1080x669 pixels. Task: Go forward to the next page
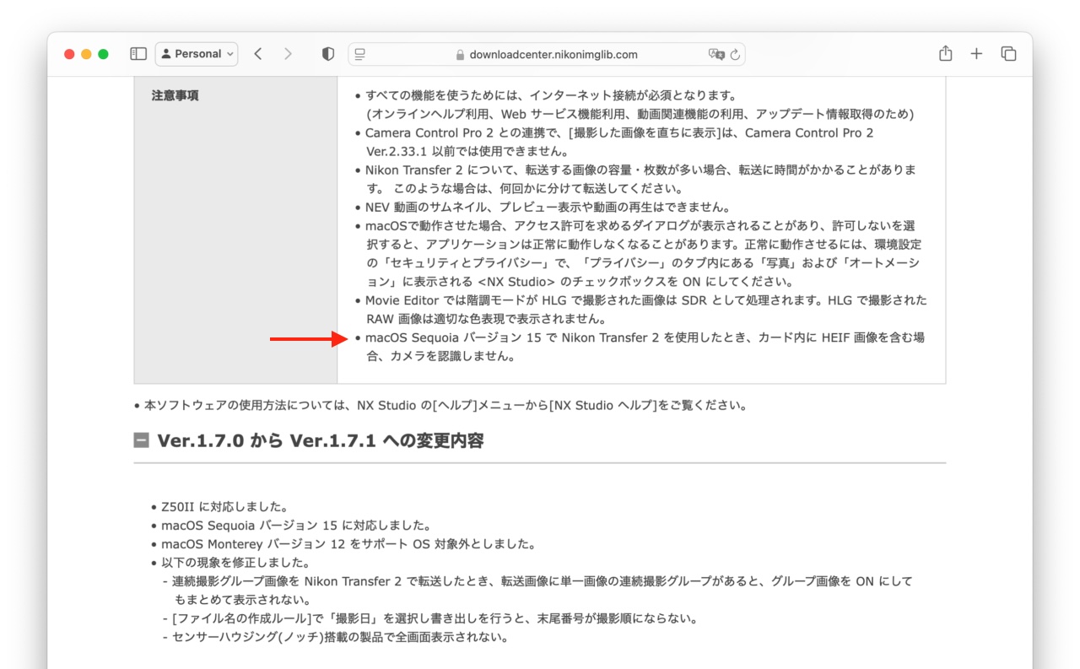[288, 54]
